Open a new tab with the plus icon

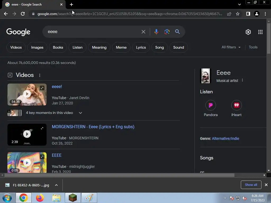[x=71, y=4]
